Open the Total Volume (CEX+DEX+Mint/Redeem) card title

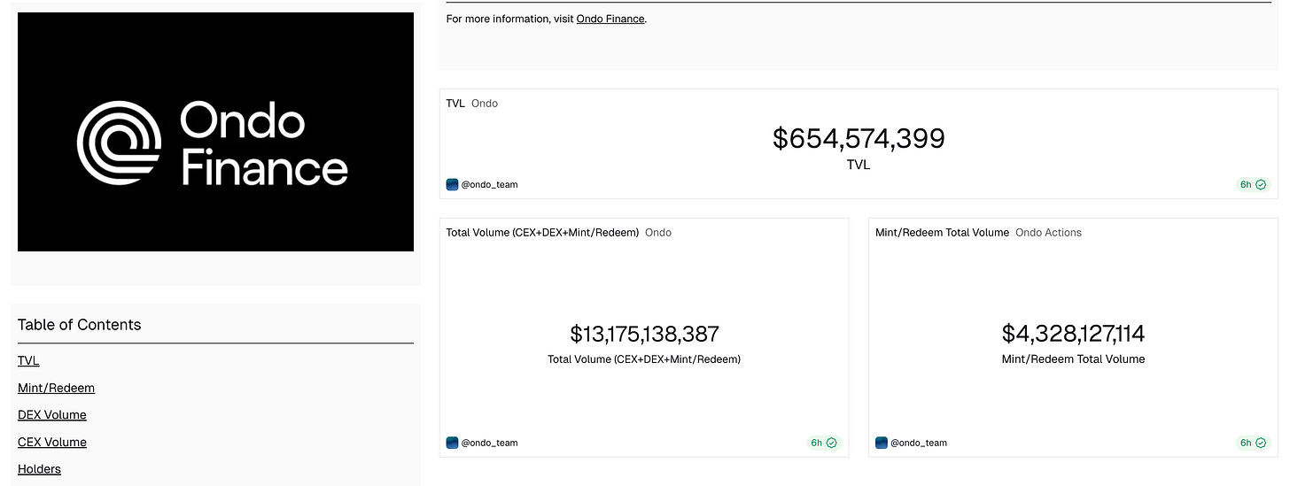(542, 233)
